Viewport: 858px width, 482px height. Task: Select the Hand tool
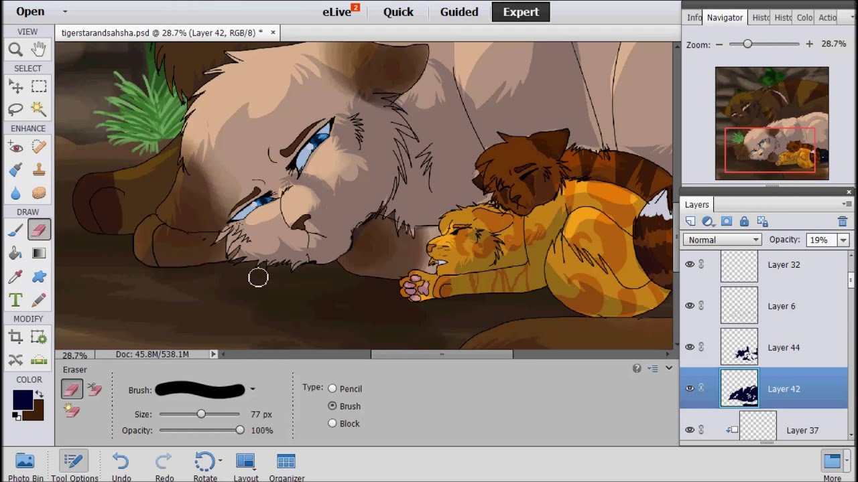coord(39,49)
